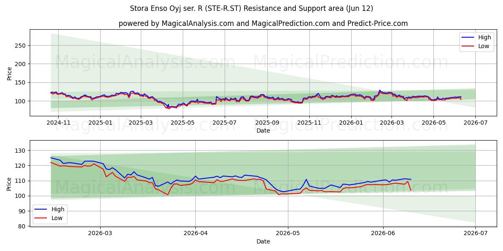Image resolution: width=503 pixels, height=251 pixels.
Task: Click the bottom chart x-axis label '2026-07'
Action: click(475, 234)
